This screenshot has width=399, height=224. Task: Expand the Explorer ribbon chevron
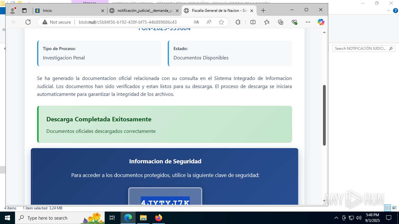coord(388,11)
